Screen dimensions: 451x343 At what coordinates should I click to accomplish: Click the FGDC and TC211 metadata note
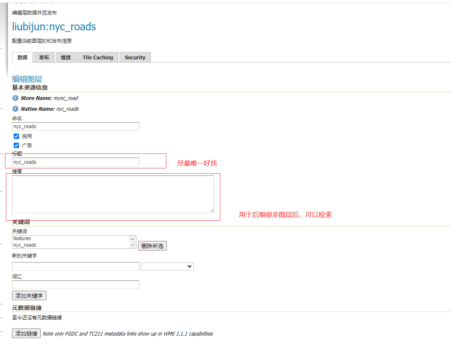128,334
